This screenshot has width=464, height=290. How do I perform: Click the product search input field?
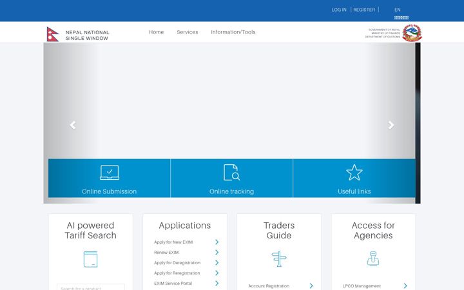click(x=91, y=287)
